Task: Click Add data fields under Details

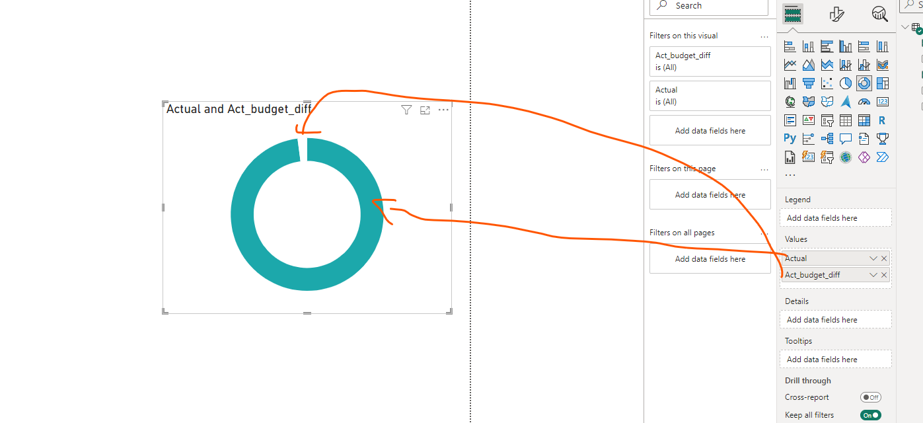Action: tap(836, 320)
